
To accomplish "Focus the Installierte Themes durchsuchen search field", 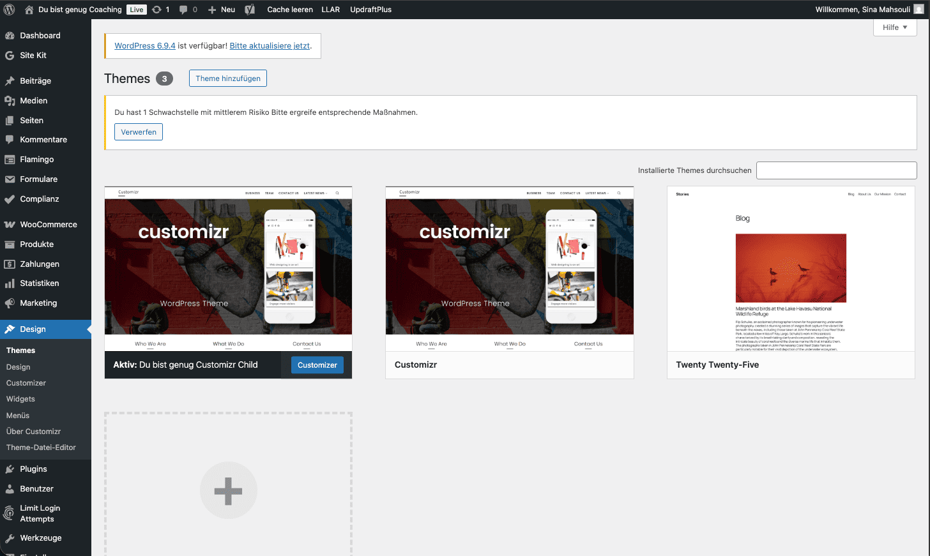I will coord(837,170).
